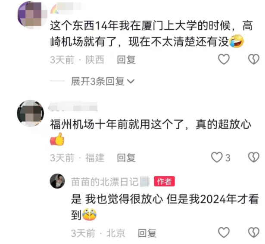
Task: Tap the laughing emoji in first comment
Action: (x=236, y=41)
